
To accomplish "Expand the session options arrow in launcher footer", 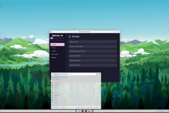I will (x=100, y=107).
